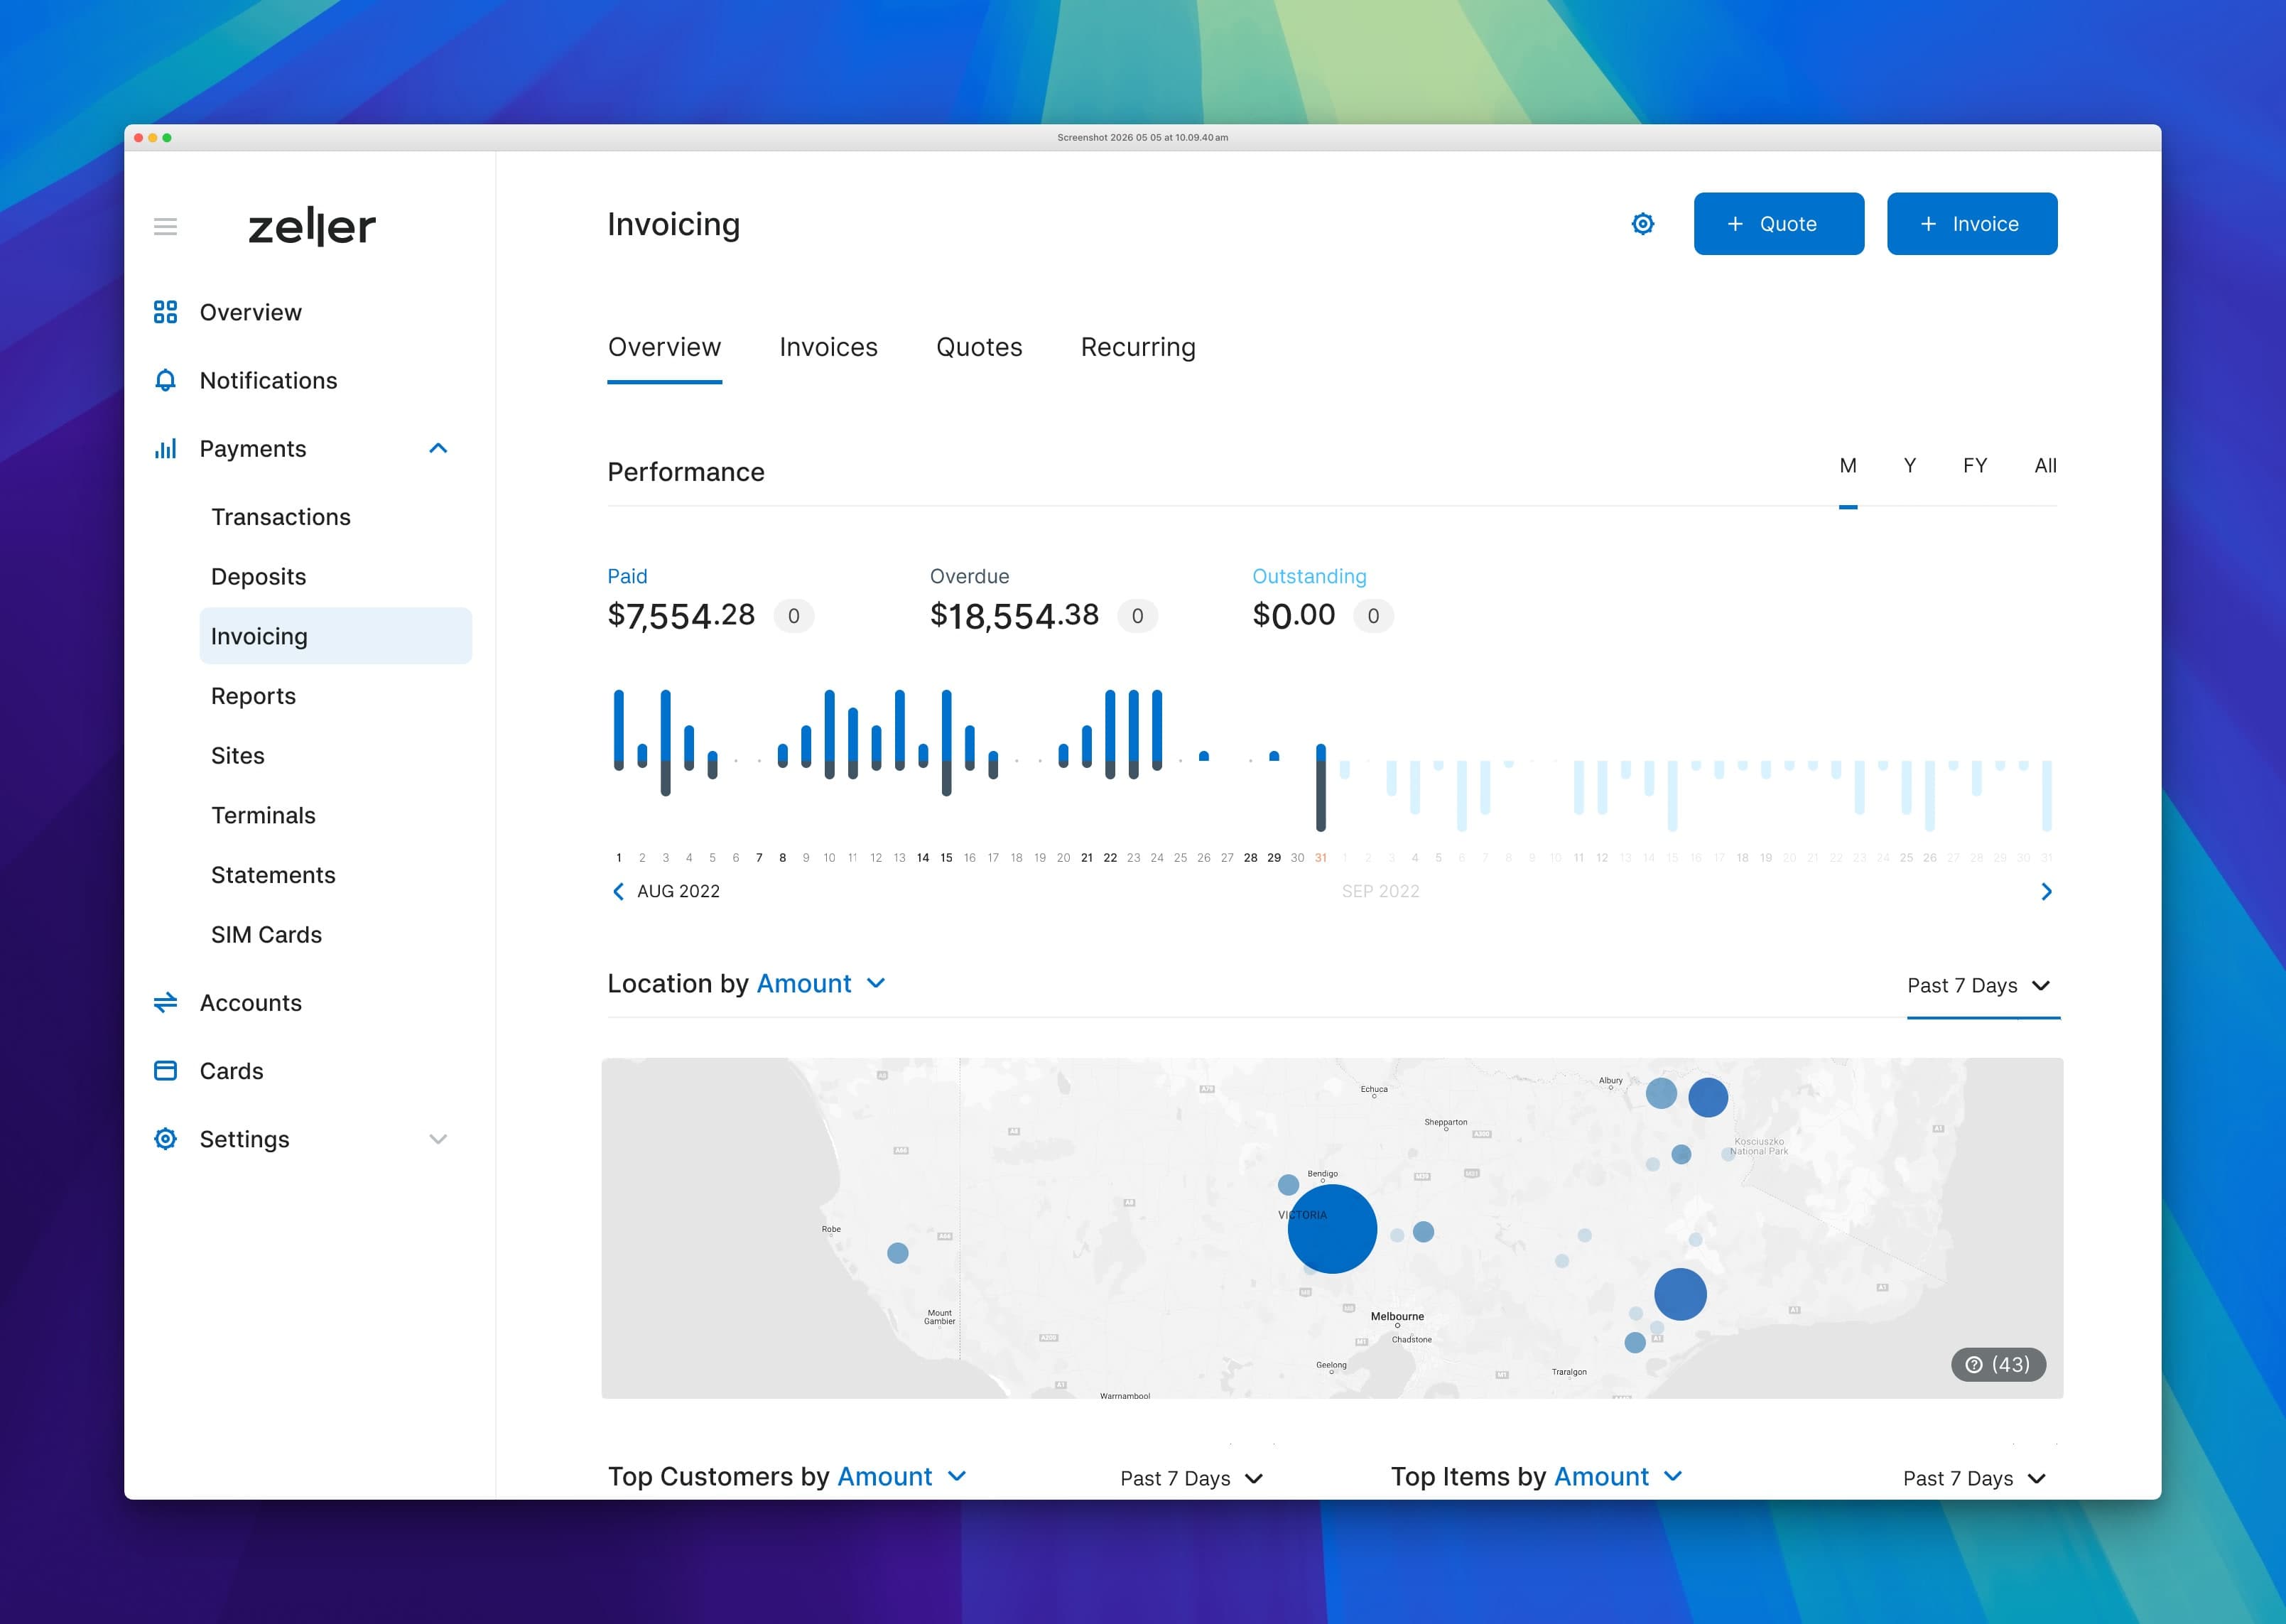Create a new Quote
Image resolution: width=2286 pixels, height=1624 pixels.
pyautogui.click(x=1779, y=224)
